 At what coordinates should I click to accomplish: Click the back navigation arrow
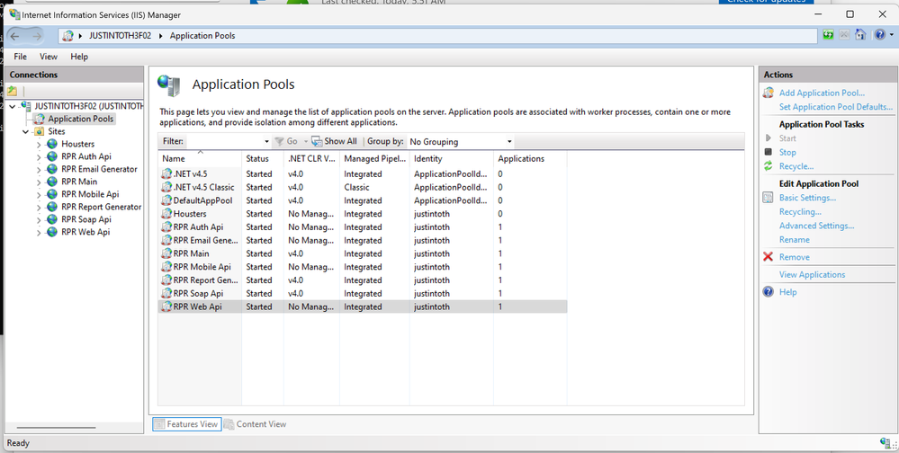[x=15, y=36]
